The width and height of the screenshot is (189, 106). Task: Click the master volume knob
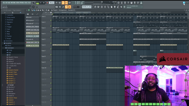coord(33,3)
